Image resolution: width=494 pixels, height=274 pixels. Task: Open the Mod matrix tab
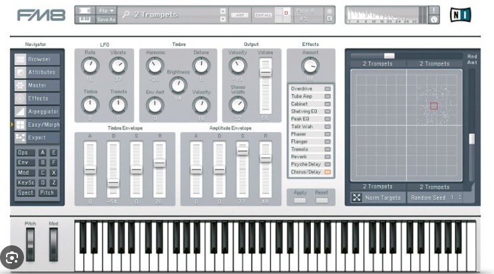(x=25, y=173)
